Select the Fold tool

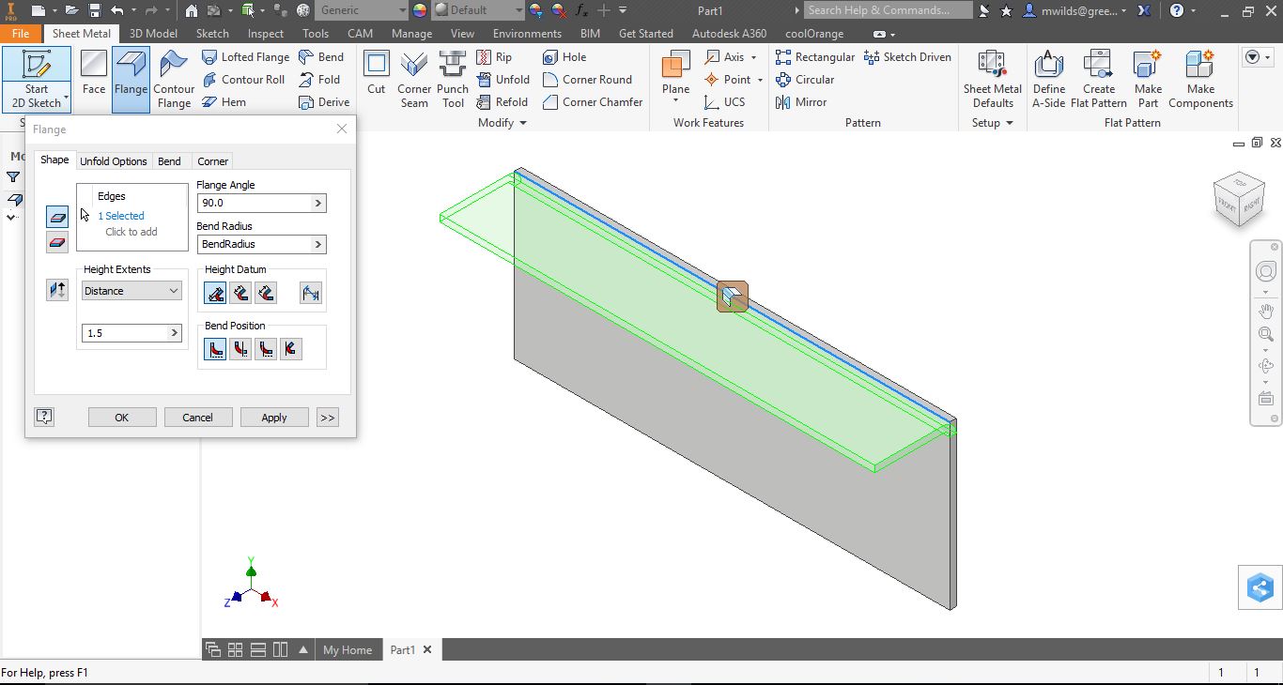(319, 80)
